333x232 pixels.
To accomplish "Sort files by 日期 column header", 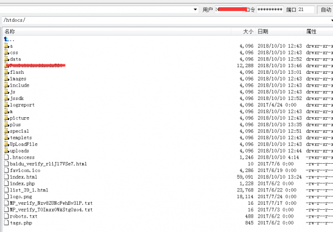I will tap(263, 32).
